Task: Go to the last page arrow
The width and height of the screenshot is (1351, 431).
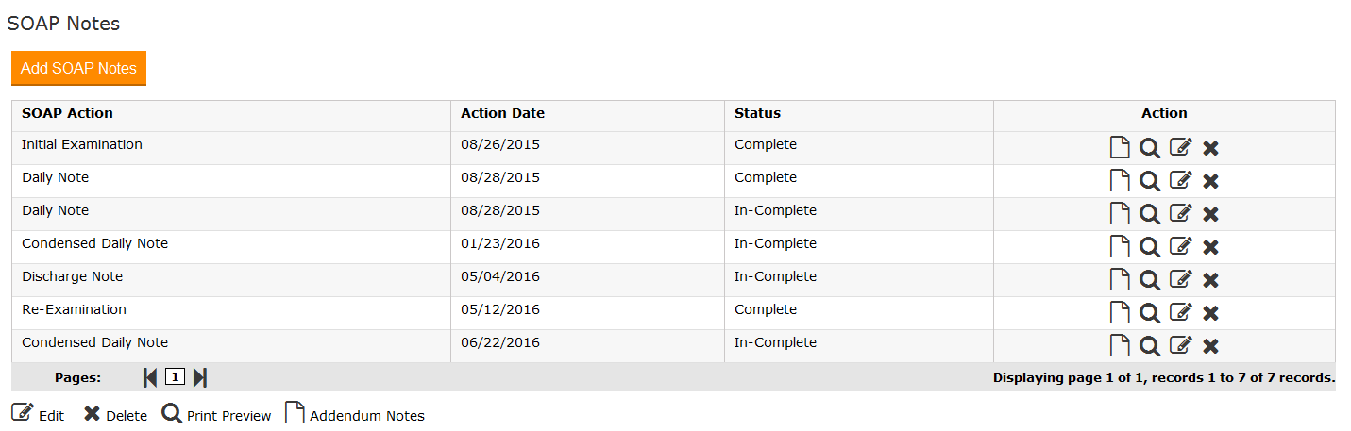Action: 199,377
